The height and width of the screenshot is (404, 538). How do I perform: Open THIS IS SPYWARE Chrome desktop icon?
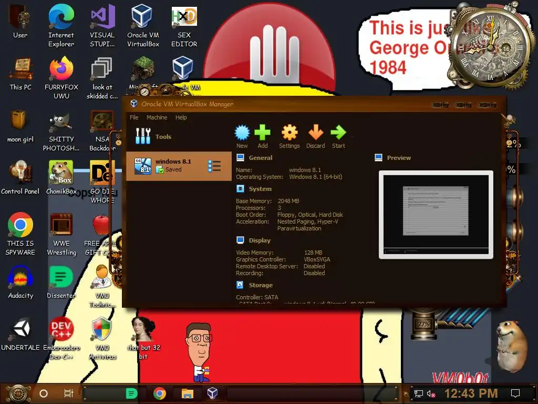tap(20, 234)
